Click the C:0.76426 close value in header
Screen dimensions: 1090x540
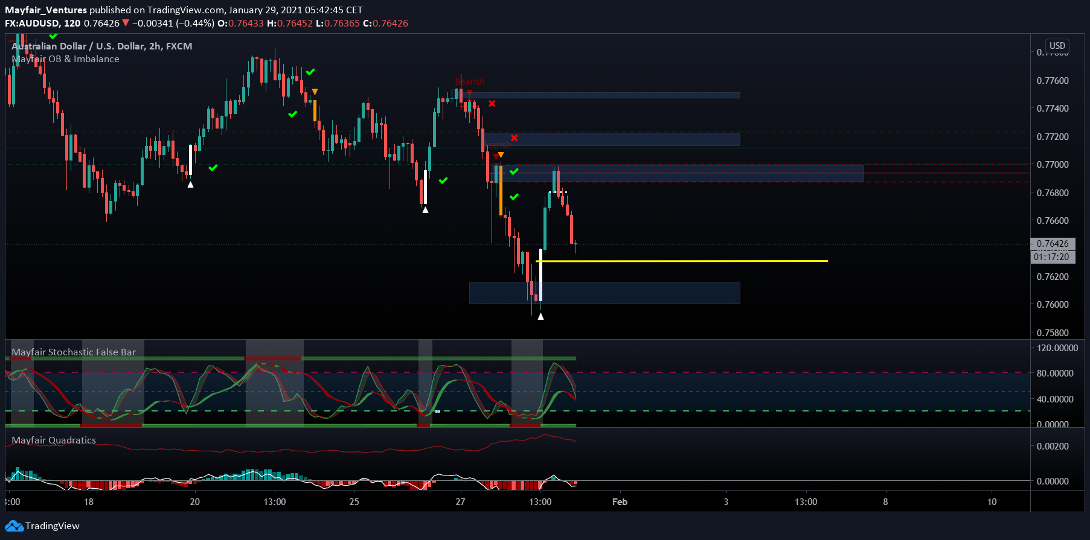click(x=385, y=23)
